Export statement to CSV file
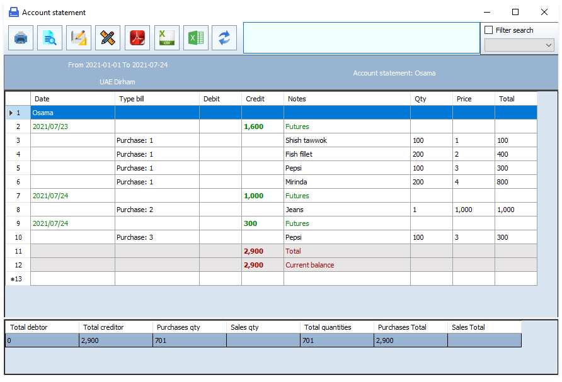562x382 pixels. point(166,38)
